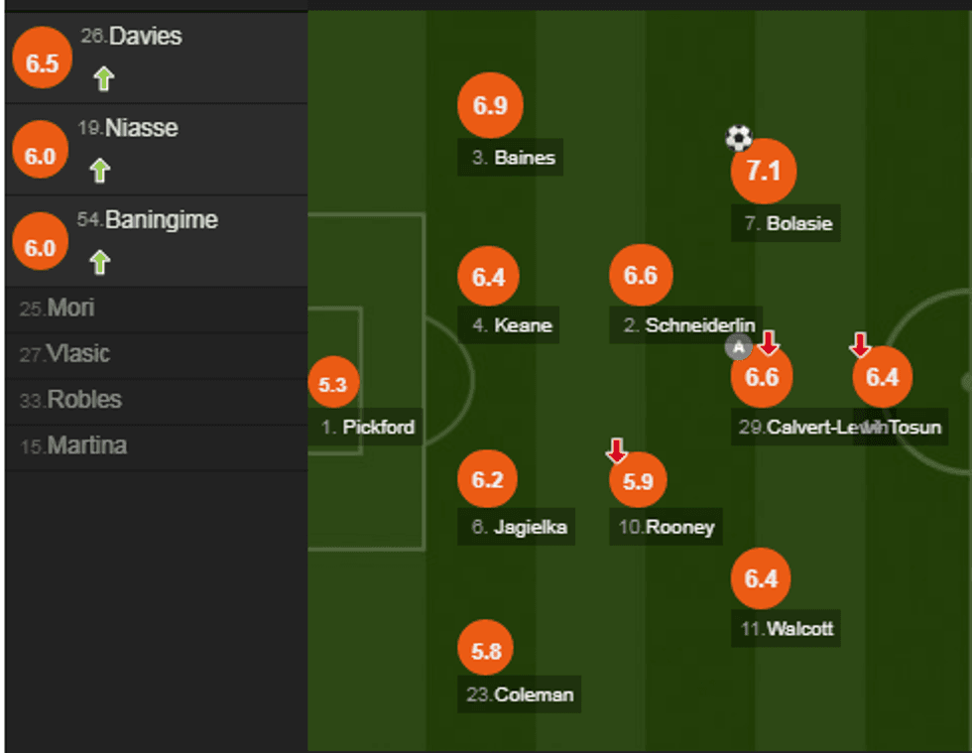Click Coleman's 5.8 rating circle
Viewport: 972px width, 753px height.
[486, 651]
